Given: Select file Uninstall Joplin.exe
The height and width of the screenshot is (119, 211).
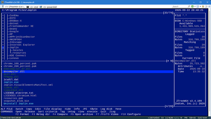Looking at the screenshot, I should click(x=19, y=103).
